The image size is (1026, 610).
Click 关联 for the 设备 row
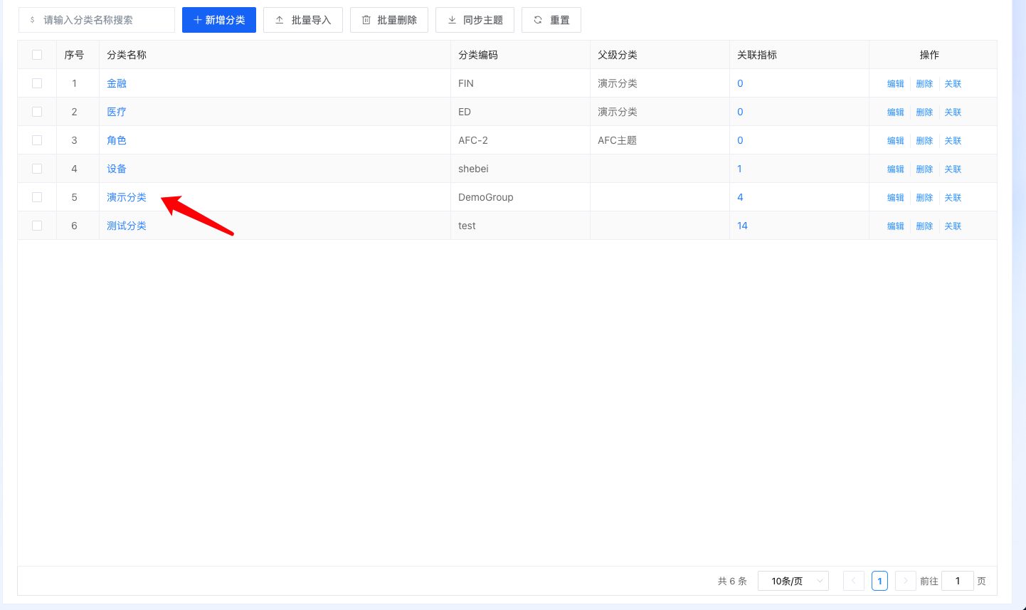(x=953, y=169)
